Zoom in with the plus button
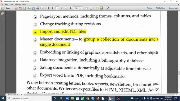The width and height of the screenshot is (180, 101). [x=71, y=8]
